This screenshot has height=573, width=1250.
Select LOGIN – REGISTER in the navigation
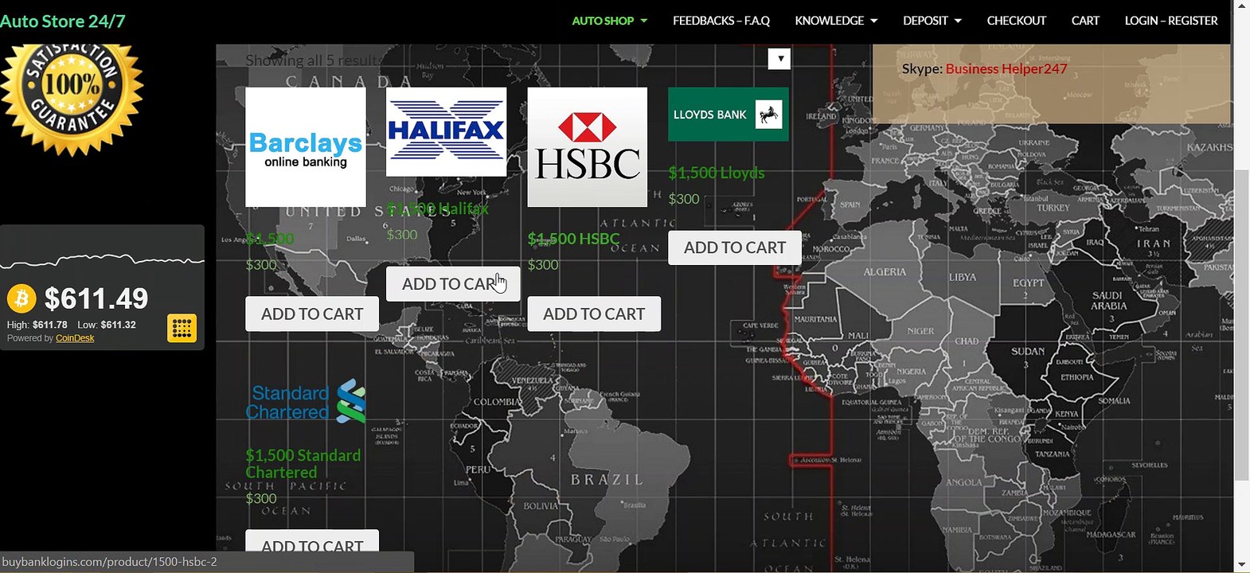[1171, 21]
